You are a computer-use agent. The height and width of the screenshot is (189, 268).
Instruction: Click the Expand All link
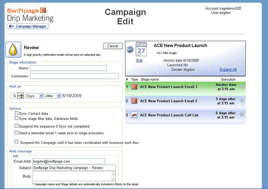pyautogui.click(x=228, y=69)
